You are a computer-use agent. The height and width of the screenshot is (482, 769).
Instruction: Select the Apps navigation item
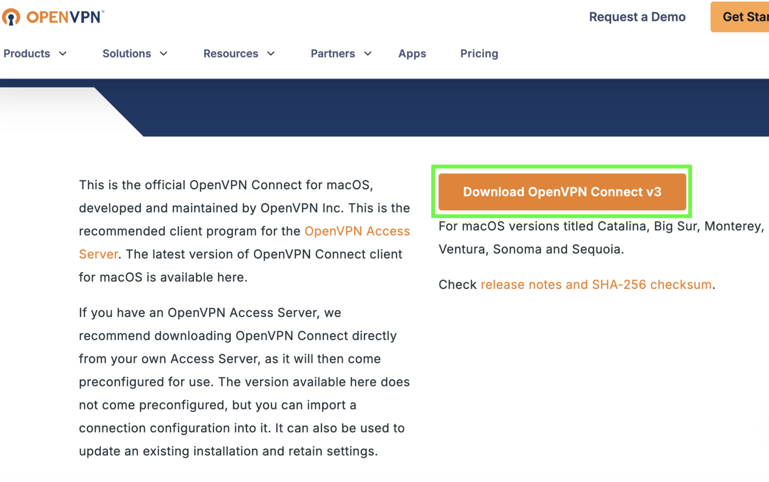coord(412,54)
